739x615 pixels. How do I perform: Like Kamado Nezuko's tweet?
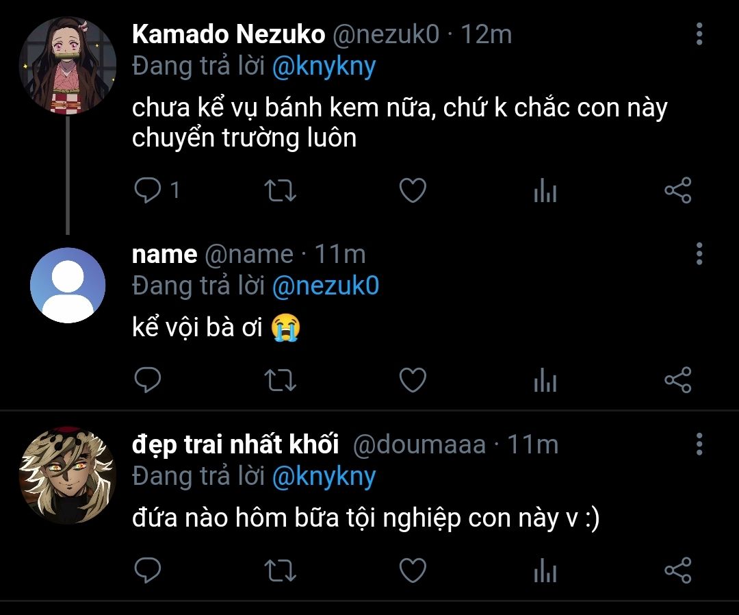(413, 190)
